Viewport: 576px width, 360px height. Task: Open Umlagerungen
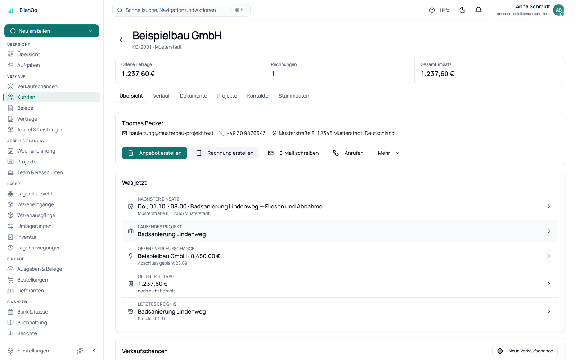coord(51,226)
